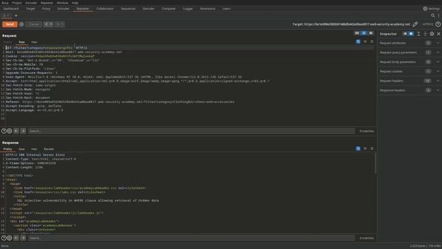Open the response editor hamburger menu

(372, 149)
